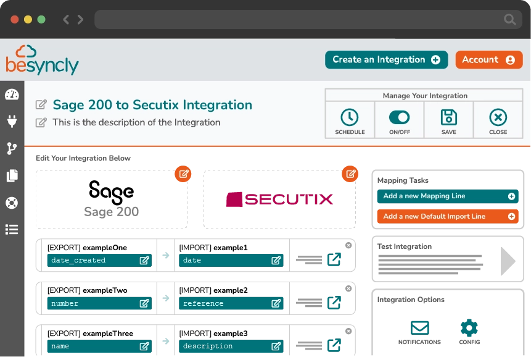Save the integration with the disk icon

coord(449,117)
